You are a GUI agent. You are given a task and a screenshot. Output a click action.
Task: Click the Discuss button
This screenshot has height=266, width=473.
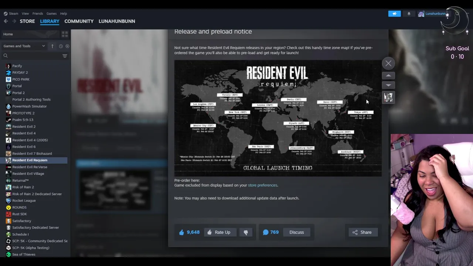297,232
